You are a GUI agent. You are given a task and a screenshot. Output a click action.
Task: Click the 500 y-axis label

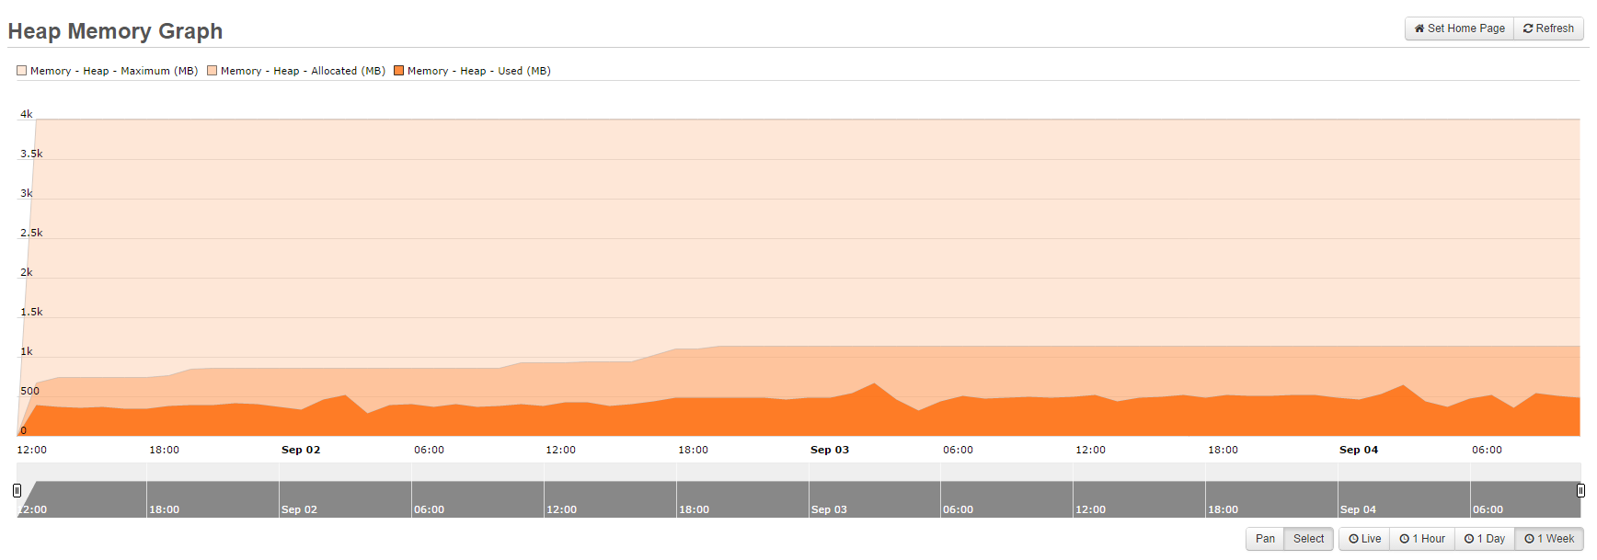click(29, 391)
